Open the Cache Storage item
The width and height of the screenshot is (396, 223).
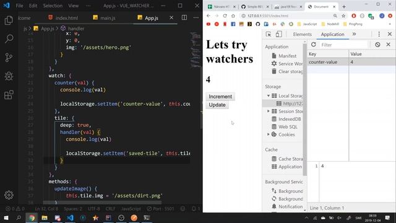click(x=287, y=159)
